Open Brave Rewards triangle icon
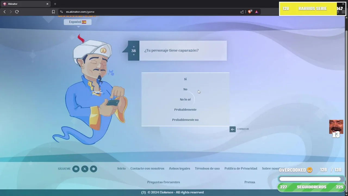 pyautogui.click(x=256, y=12)
